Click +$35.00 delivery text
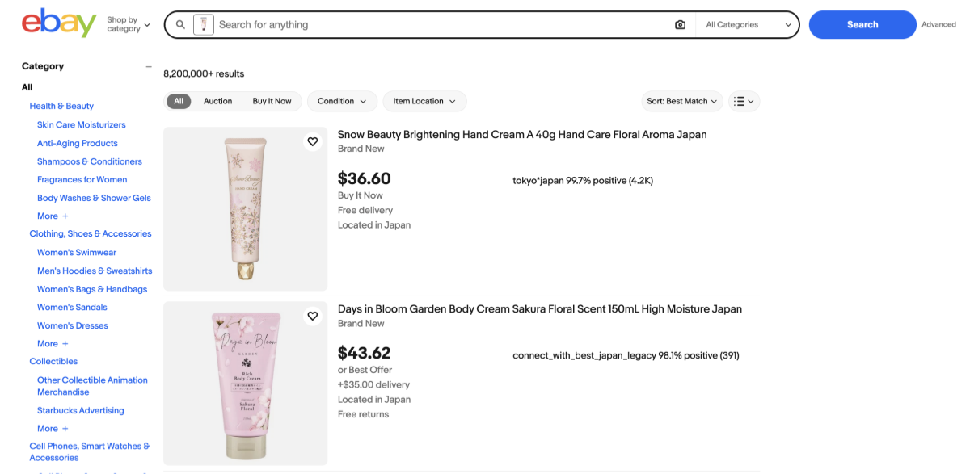Image resolution: width=970 pixels, height=474 pixels. [373, 385]
